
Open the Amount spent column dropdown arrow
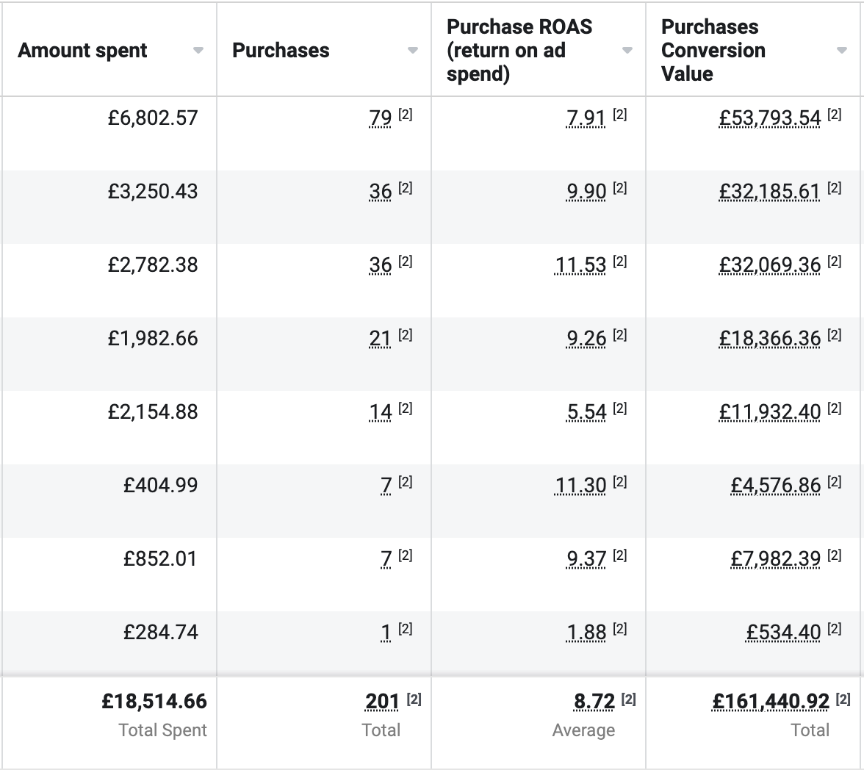198,51
